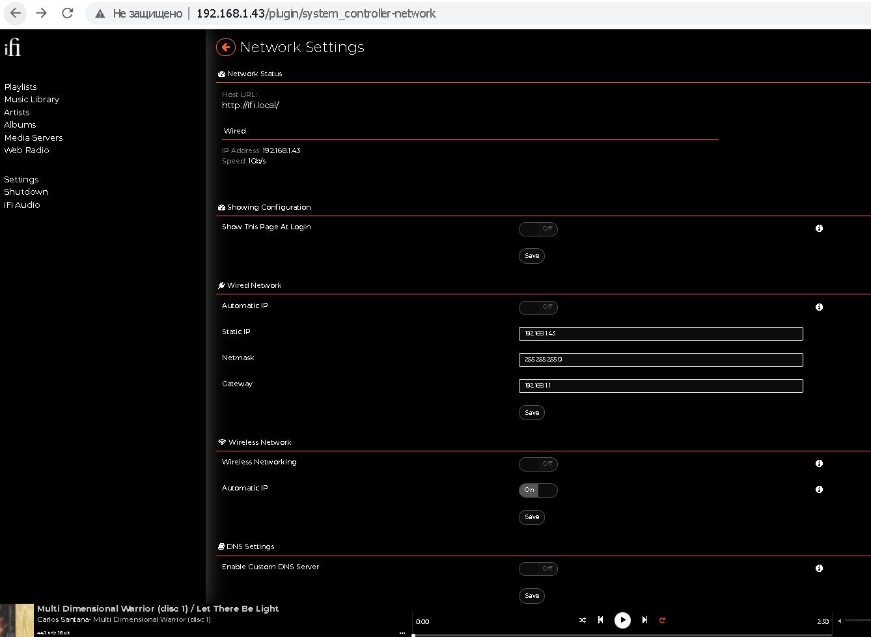
Task: Toggle the red repeat icon
Action: (662, 620)
